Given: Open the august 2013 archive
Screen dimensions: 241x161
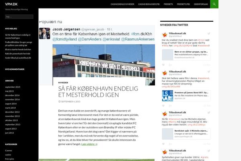Looking at the screenshot, I should 11,129.
